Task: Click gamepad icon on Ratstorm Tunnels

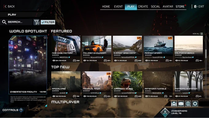Action: point(166,96)
